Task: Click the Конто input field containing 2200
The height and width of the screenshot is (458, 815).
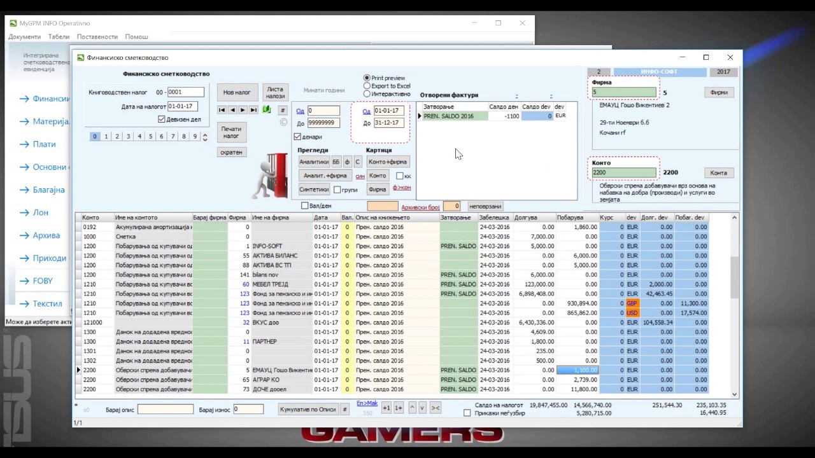Action: pyautogui.click(x=624, y=172)
